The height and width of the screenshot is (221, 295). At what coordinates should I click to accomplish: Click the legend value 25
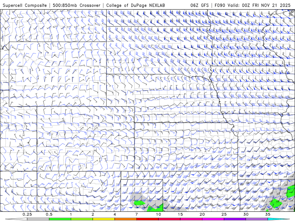[x=224, y=214]
